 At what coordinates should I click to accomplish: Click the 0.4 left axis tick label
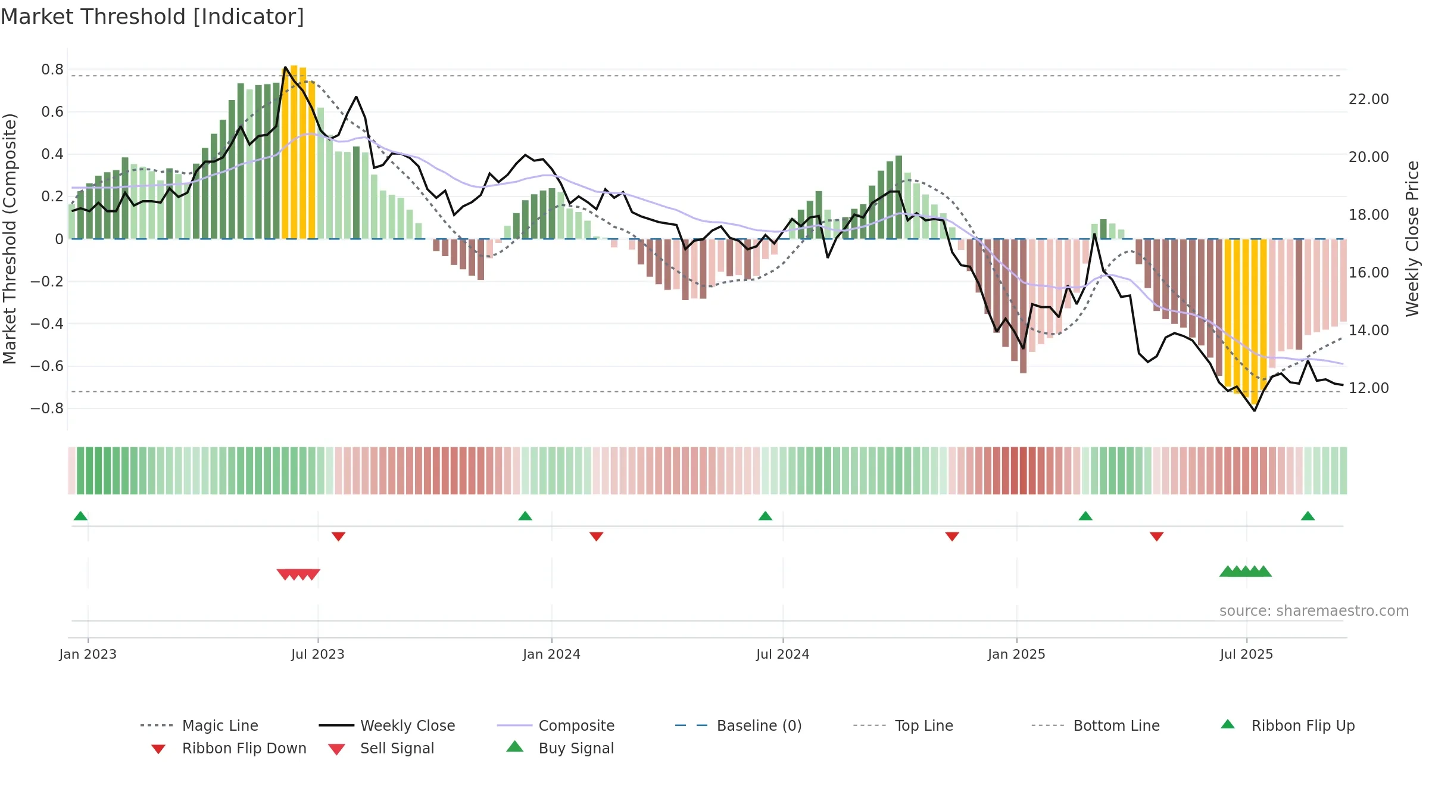[x=52, y=154]
